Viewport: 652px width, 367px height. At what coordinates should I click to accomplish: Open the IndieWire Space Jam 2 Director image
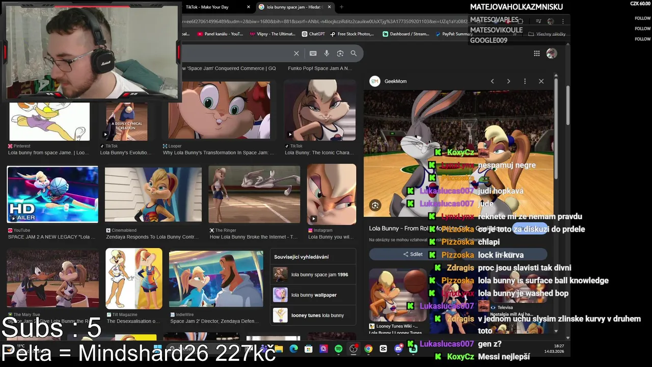coord(216,278)
